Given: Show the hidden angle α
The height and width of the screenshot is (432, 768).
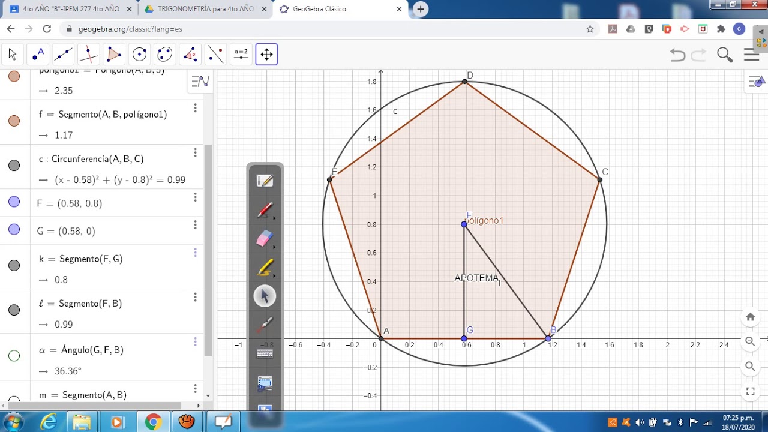Looking at the screenshot, I should (14, 356).
